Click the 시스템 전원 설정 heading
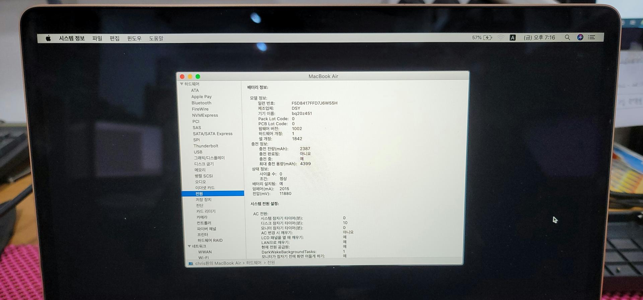 pyautogui.click(x=265, y=204)
